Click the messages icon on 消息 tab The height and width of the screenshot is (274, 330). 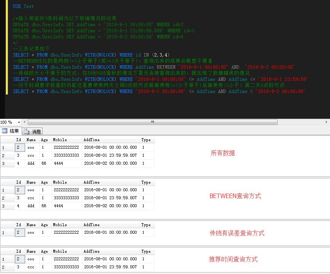pyautogui.click(x=27, y=132)
